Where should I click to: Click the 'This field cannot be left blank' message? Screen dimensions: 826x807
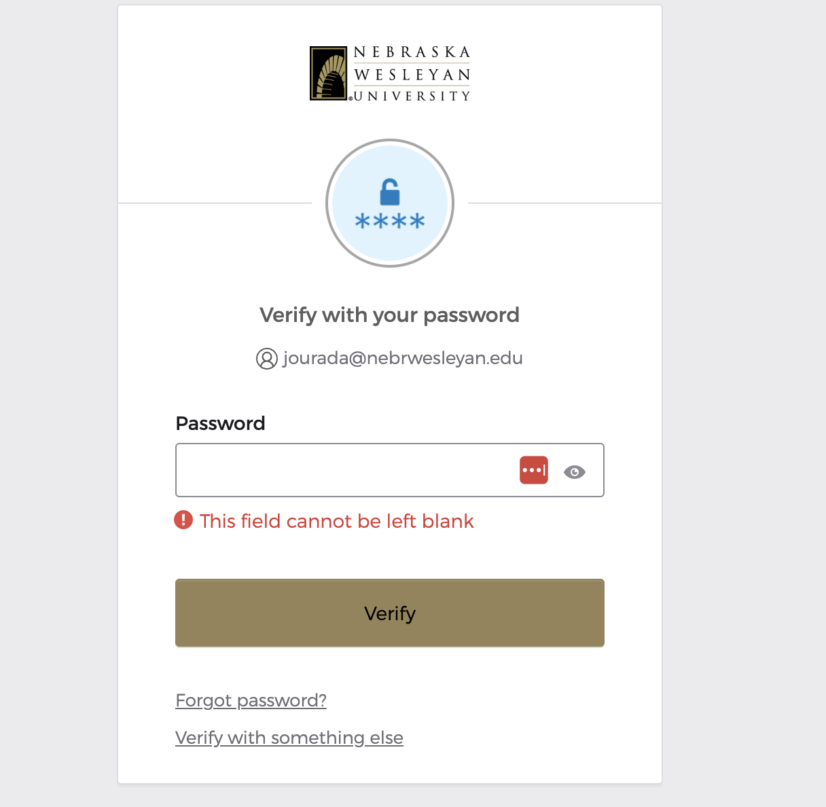337,521
